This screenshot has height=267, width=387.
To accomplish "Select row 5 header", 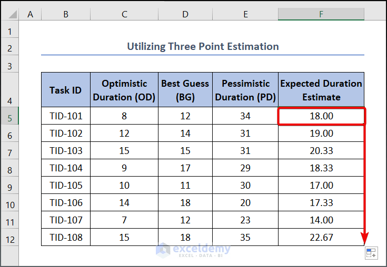I will coord(9,116).
